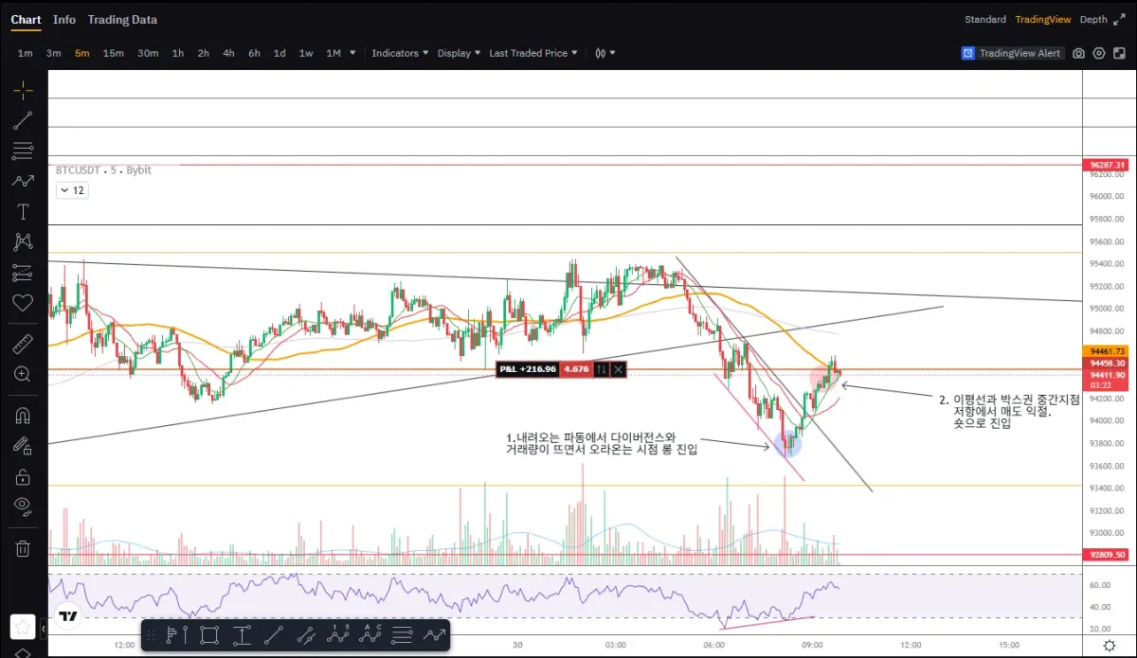Screen dimensions: 1137x658
Task: Select the crosshair cursor tool
Action: (23, 91)
